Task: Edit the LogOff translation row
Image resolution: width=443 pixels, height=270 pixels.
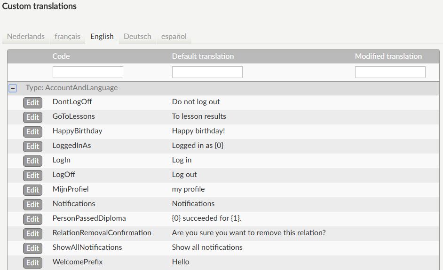Action: (32, 175)
